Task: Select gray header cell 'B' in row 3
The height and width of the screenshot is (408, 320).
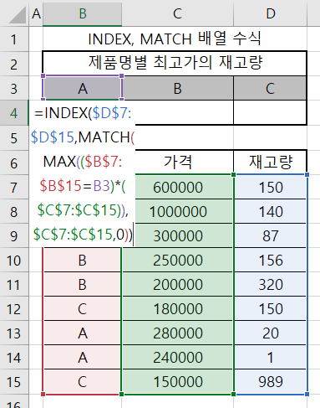Action: 177,88
